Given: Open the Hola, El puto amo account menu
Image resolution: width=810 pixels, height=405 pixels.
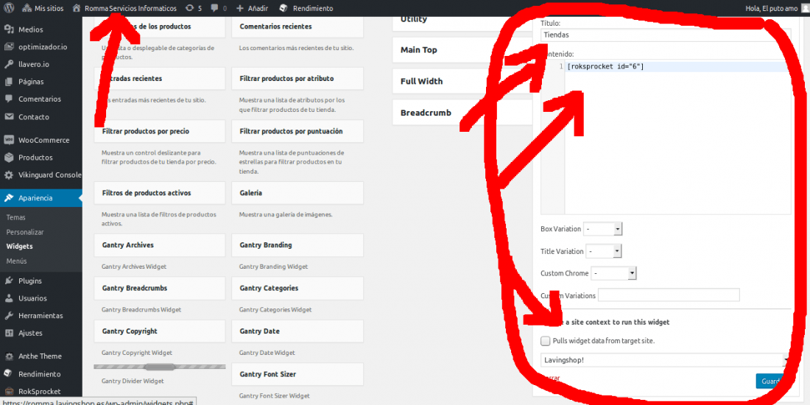Looking at the screenshot, I should point(776,8).
